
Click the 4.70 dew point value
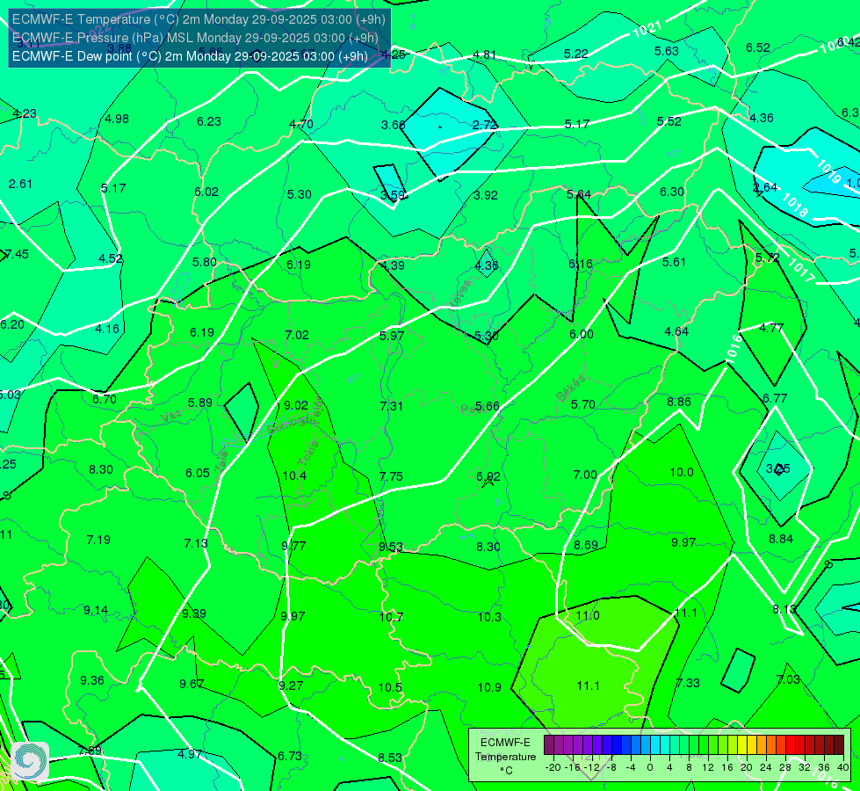pos(301,124)
